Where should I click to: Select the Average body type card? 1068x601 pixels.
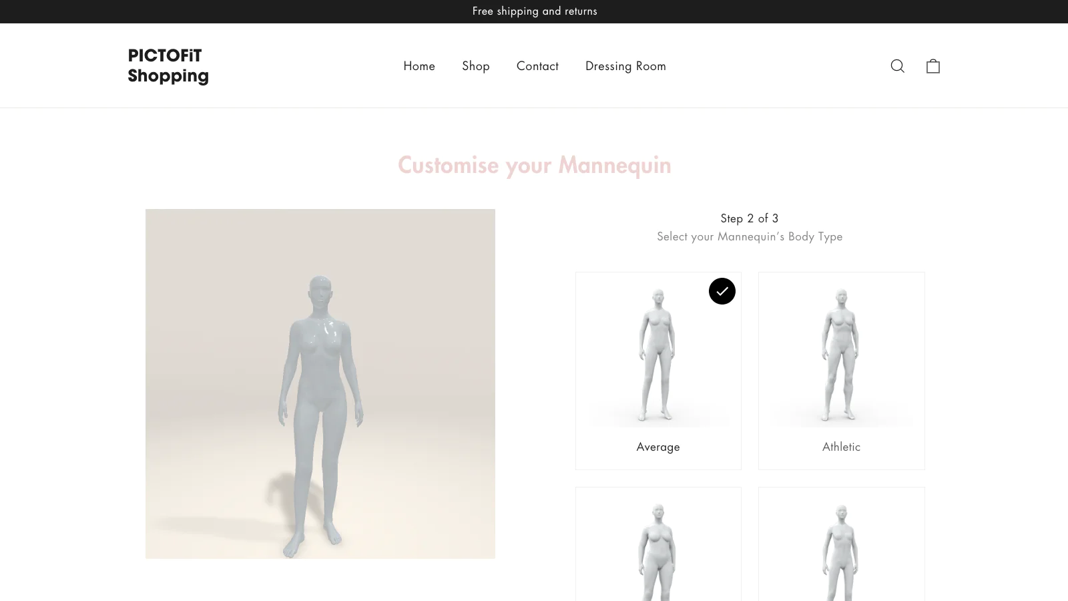click(658, 371)
